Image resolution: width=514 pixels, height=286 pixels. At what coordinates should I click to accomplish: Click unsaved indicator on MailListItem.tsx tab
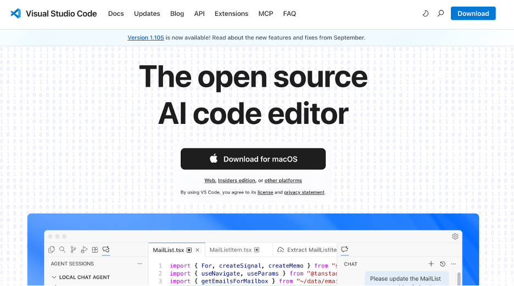point(256,250)
